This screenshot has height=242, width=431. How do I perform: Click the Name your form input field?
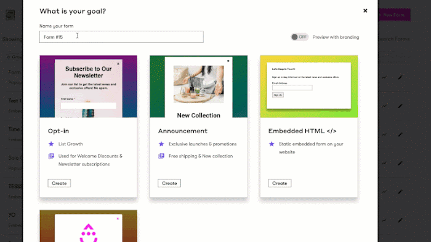121,37
